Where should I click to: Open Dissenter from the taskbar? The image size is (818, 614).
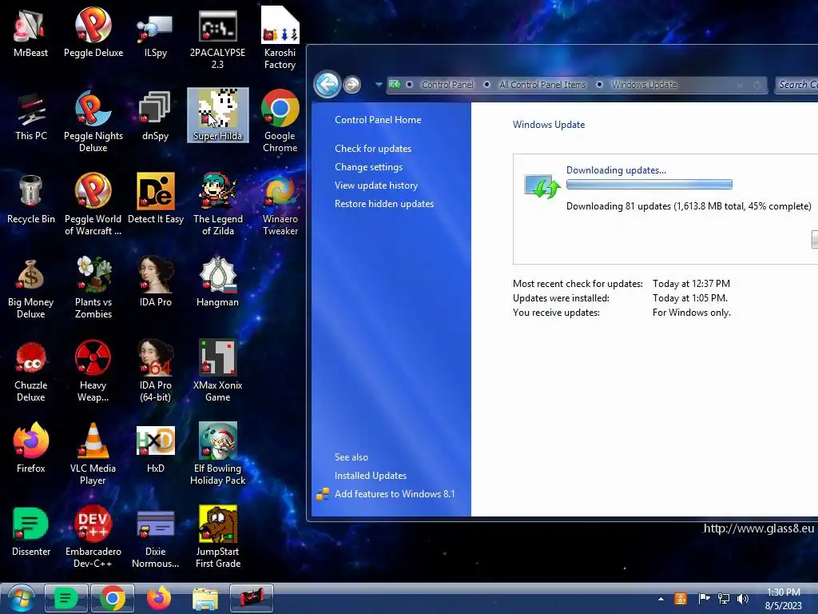point(66,598)
